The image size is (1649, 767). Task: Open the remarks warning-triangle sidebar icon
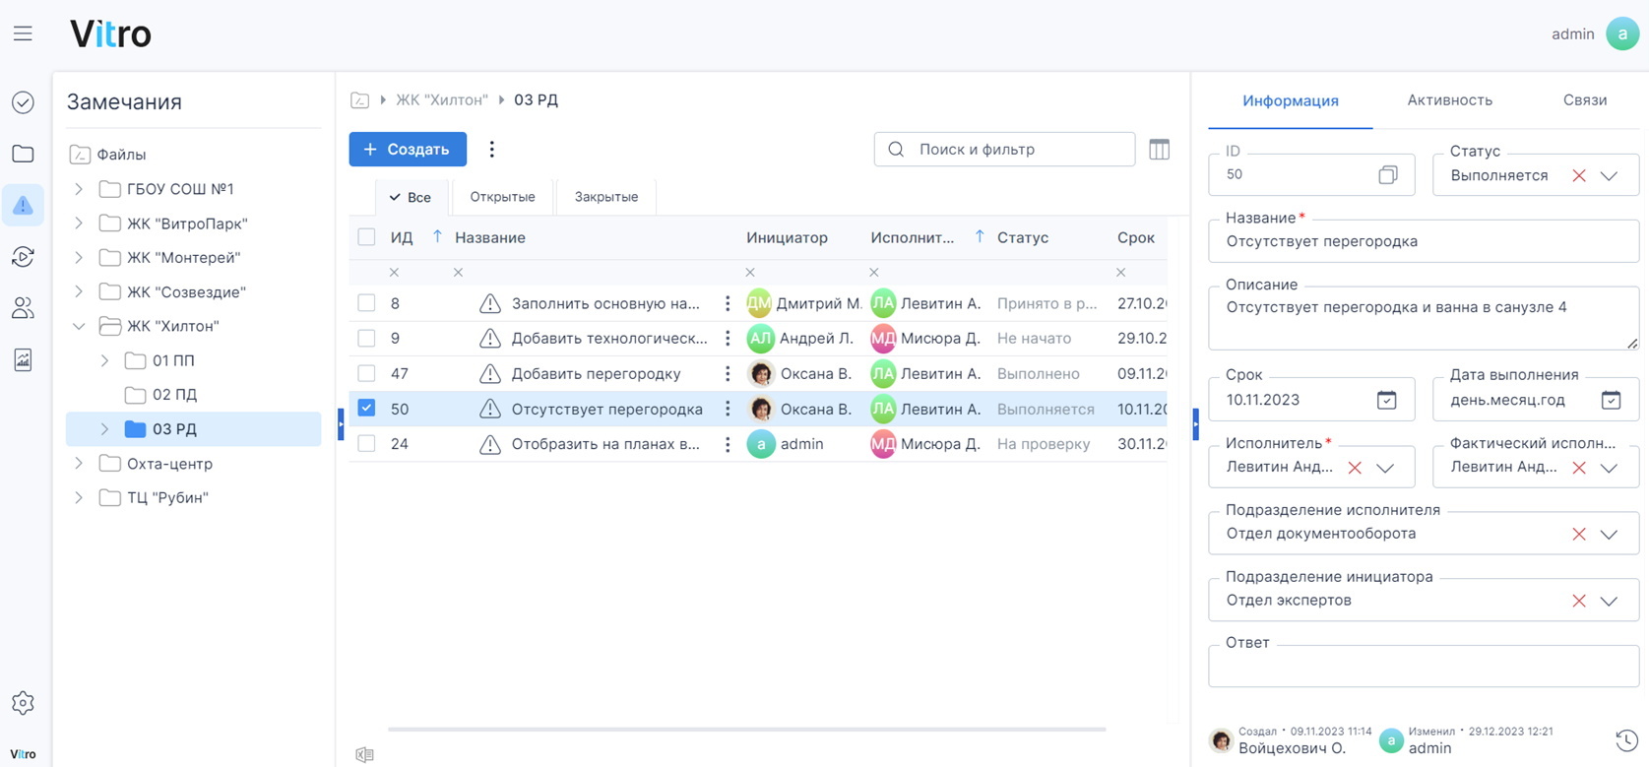23,205
